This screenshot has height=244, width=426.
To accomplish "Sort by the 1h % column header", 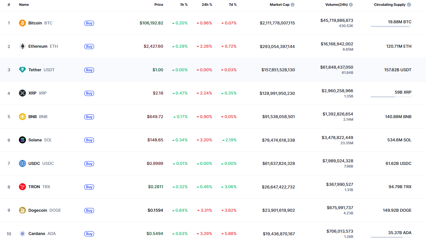I will 184,5.
